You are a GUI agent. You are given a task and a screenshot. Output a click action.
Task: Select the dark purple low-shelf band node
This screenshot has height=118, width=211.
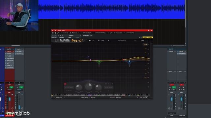89,57
